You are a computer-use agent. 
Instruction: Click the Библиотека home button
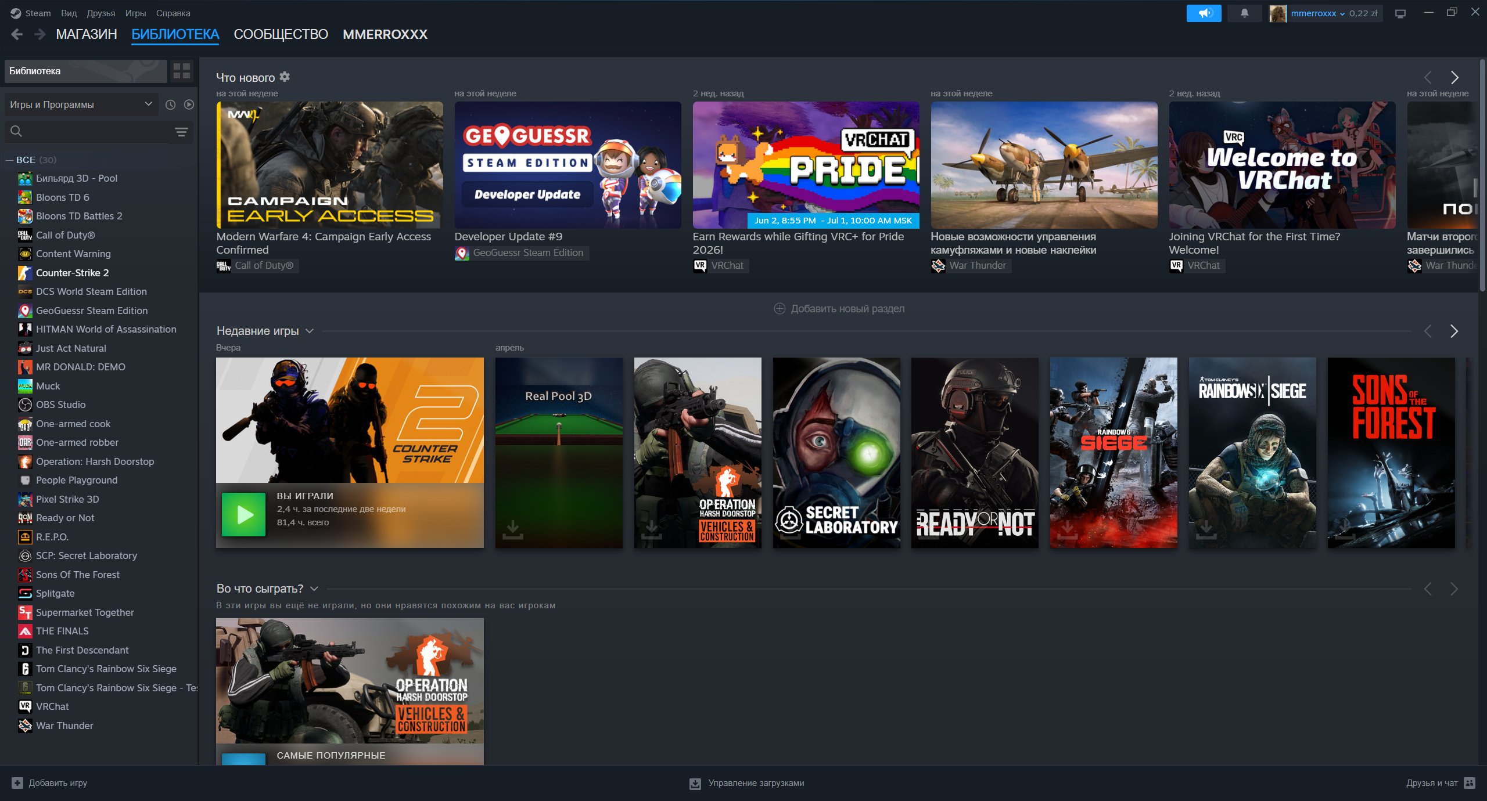86,71
